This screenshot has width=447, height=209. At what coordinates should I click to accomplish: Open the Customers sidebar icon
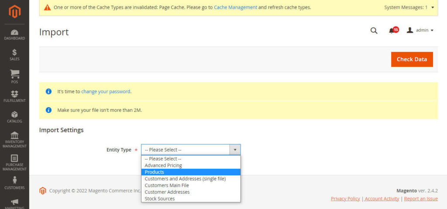tap(14, 183)
